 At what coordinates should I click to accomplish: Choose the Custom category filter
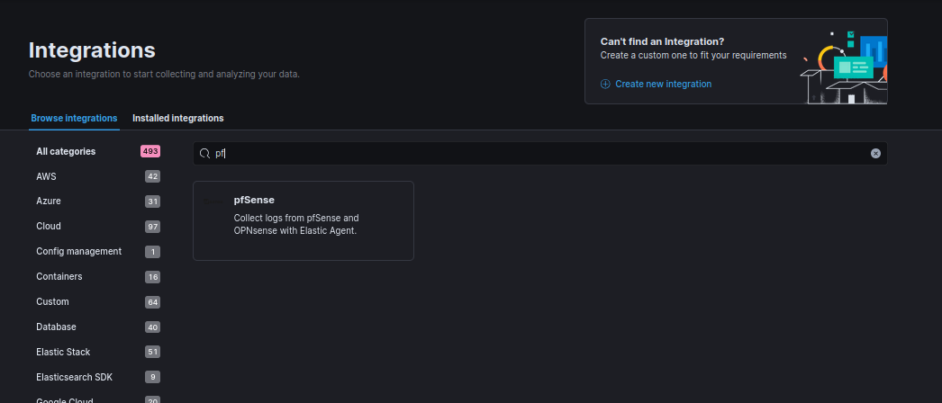52,302
